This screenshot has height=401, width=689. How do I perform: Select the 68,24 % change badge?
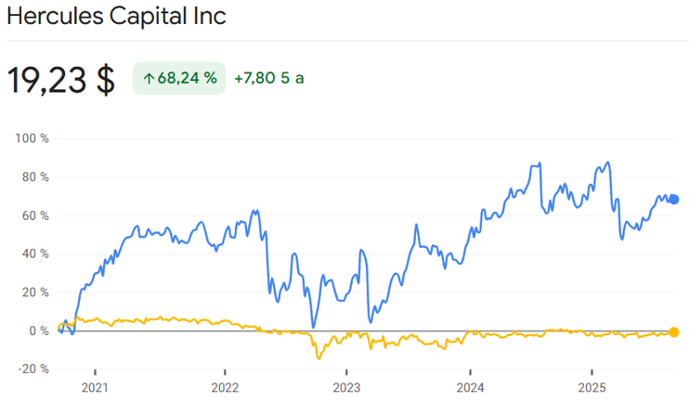coord(179,79)
